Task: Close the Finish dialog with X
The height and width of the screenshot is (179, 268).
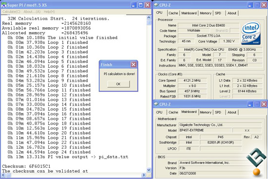Action: coord(134,65)
